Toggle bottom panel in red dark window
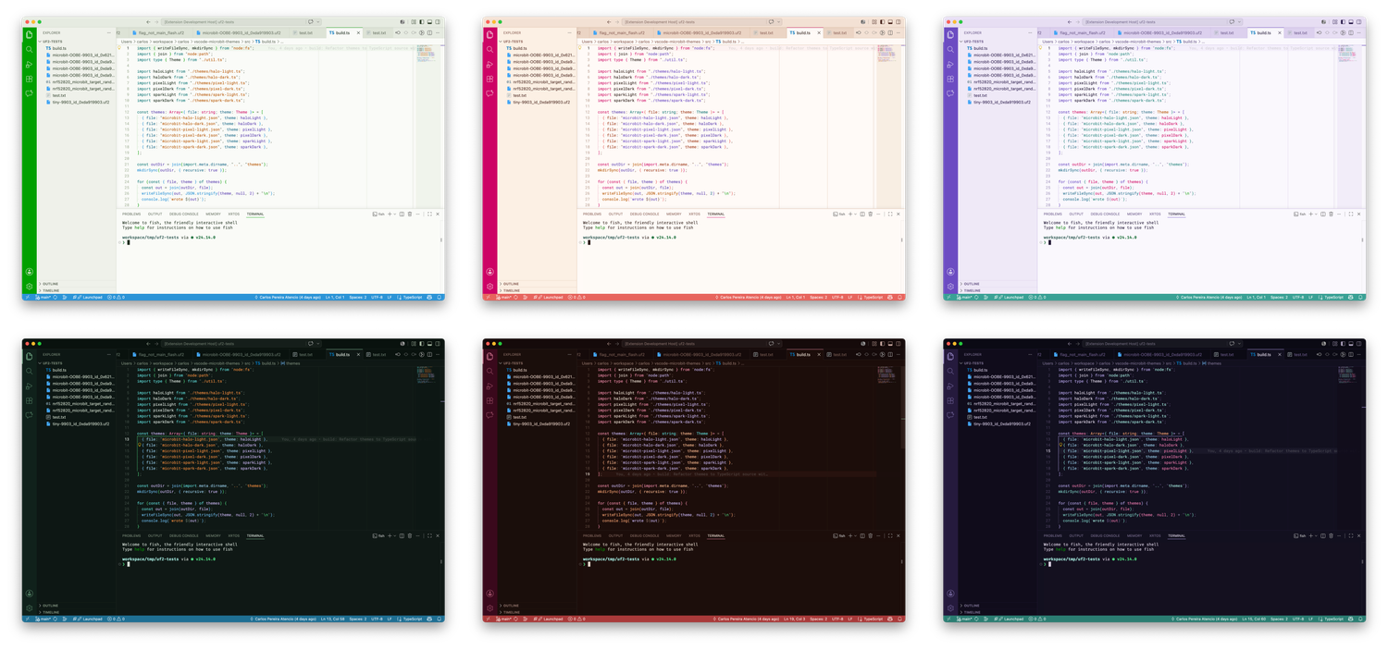Screen dimensions: 1388x650 click(890, 344)
